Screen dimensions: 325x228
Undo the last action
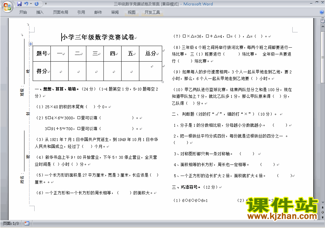point(26,4)
